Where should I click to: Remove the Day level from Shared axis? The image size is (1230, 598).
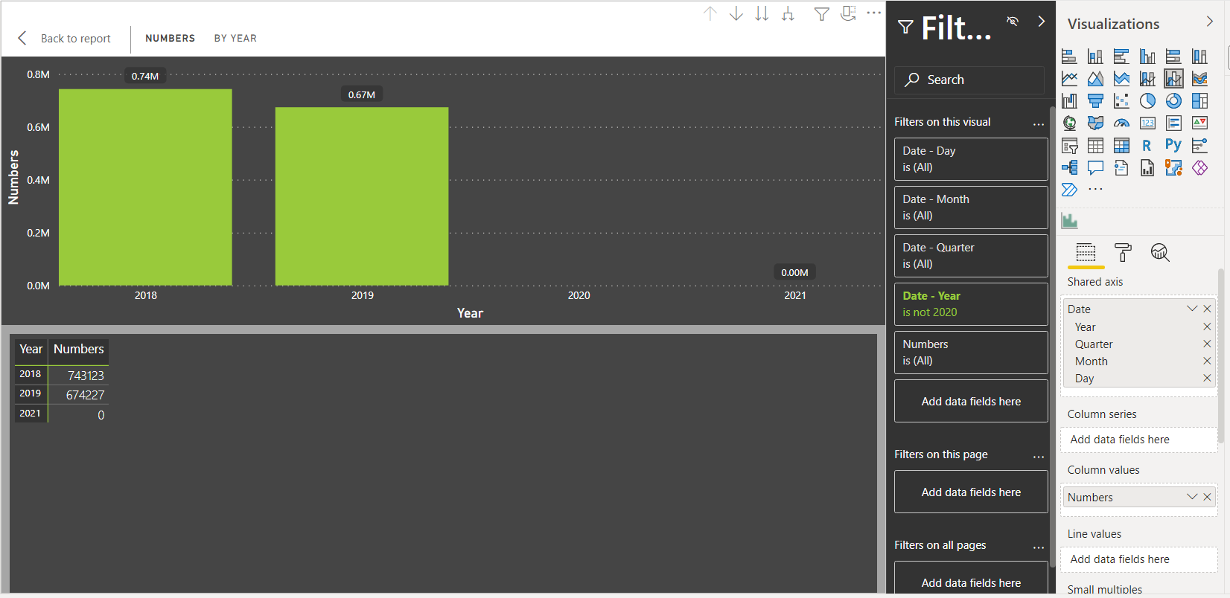[1207, 378]
